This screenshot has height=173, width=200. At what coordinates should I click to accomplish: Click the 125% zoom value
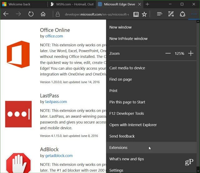pyautogui.click(x=179, y=53)
